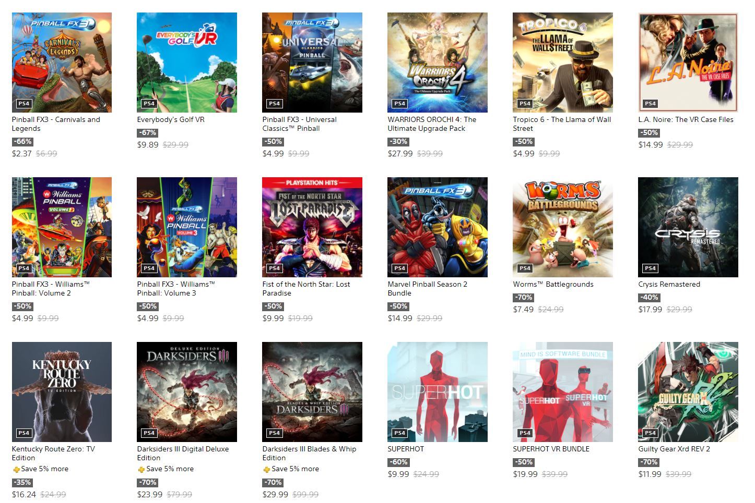Screen dimensions: 755x503
Task: Open Fist of the North Star title link
Action: coord(306,288)
